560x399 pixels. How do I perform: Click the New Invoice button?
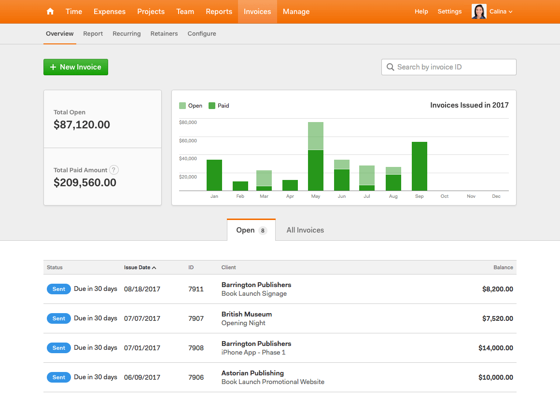point(75,67)
